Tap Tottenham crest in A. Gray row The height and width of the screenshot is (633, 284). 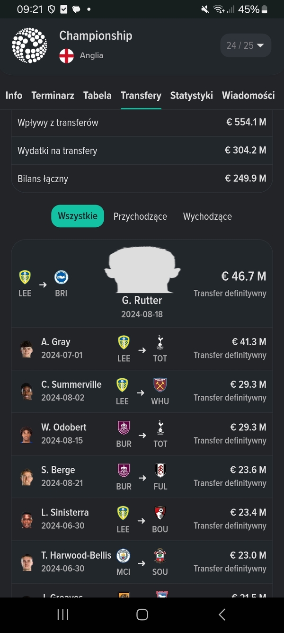point(160,342)
